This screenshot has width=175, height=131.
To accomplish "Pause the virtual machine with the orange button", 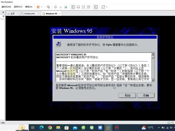I will pos(38,7).
